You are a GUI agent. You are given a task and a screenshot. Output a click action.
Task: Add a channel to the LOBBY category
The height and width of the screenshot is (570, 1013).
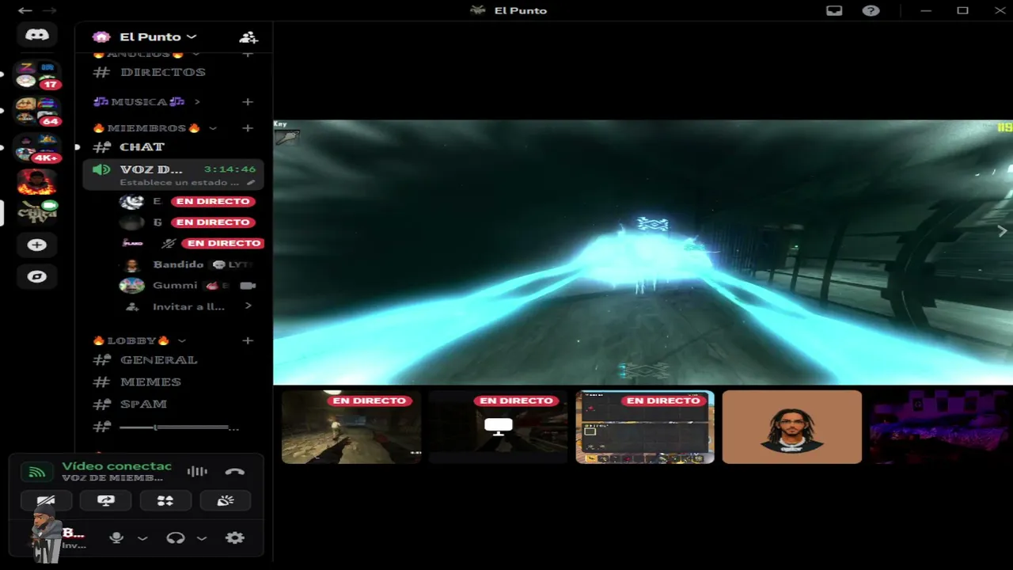tap(248, 340)
